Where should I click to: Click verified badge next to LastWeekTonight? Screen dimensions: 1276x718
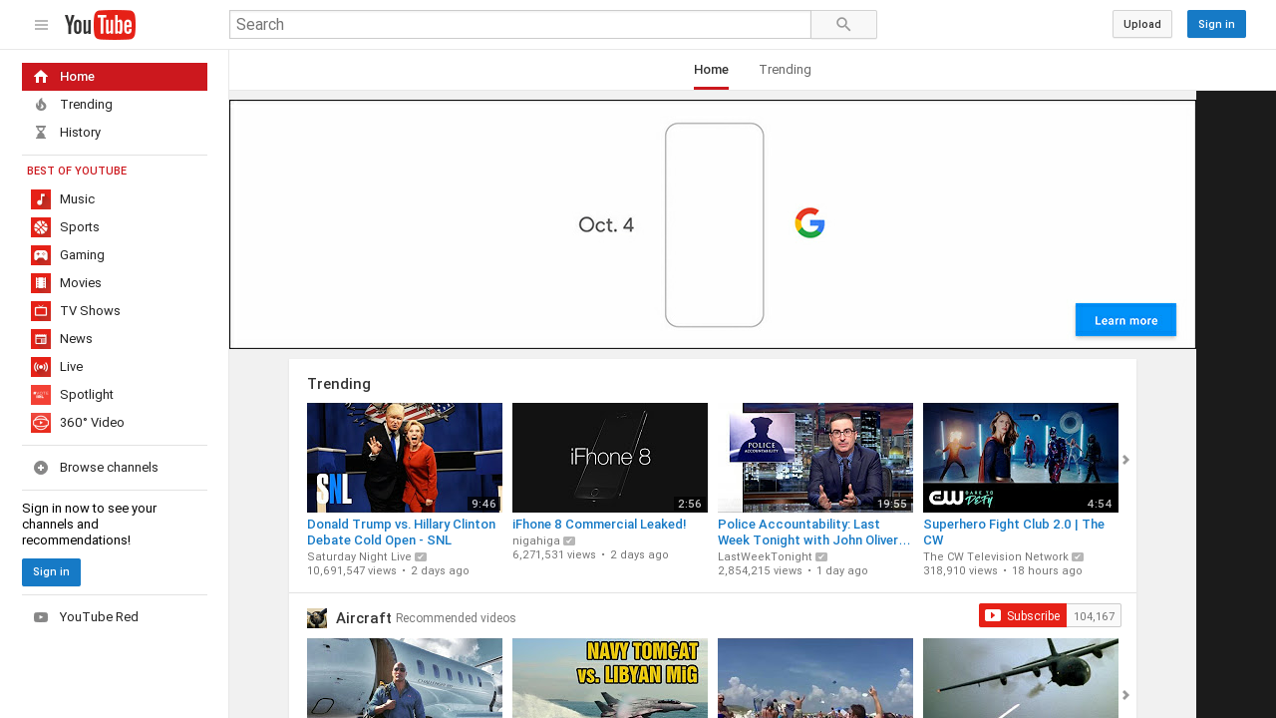(x=821, y=557)
